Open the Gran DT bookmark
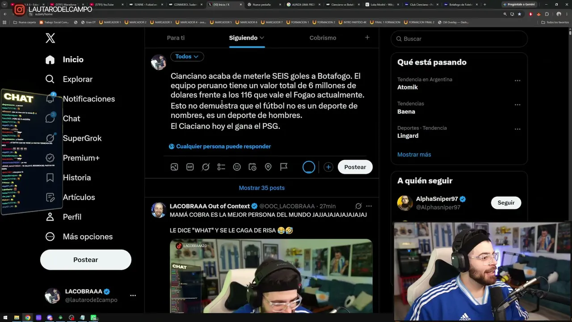The width and height of the screenshot is (572, 322). 88,22
